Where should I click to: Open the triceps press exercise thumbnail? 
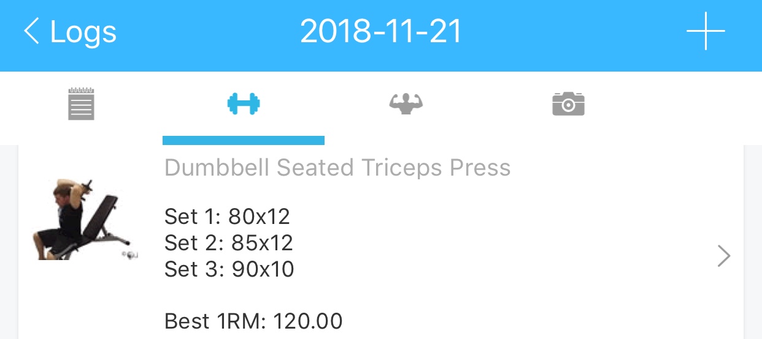tap(85, 220)
